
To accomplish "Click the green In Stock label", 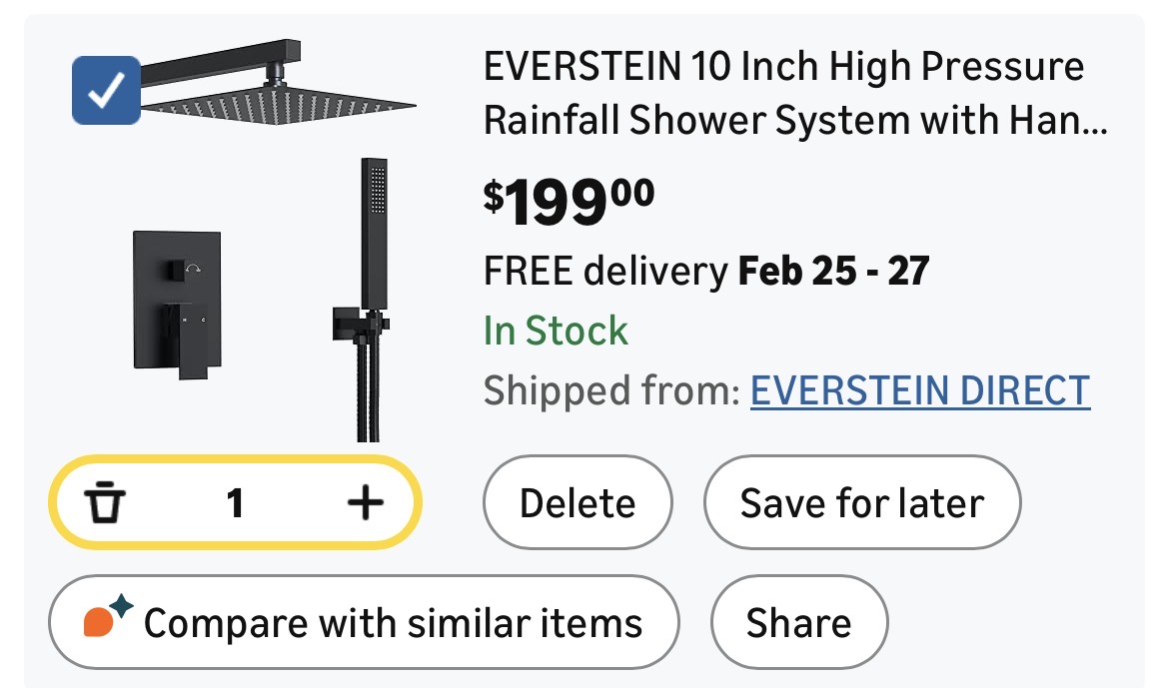I will 556,331.
